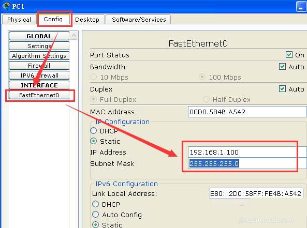This screenshot has height=228, width=307.
Task: Select DHCP under IP Configuration
Action: (93, 131)
